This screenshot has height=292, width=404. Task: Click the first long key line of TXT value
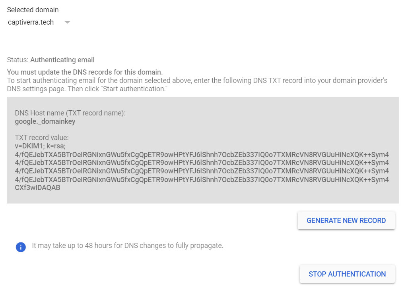202,154
